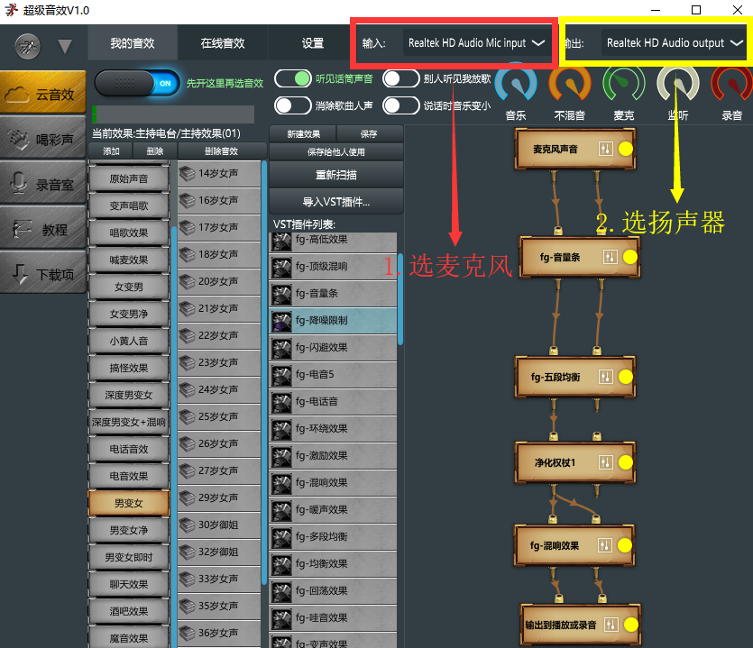Open 录音室 from the sidebar
This screenshot has width=753, height=648.
[x=43, y=183]
